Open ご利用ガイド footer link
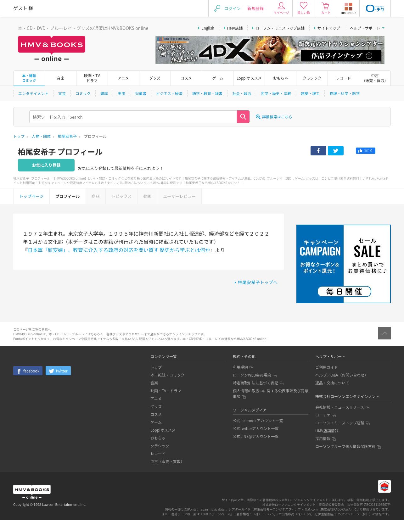Viewport: 404px width, 520px height. click(x=327, y=367)
